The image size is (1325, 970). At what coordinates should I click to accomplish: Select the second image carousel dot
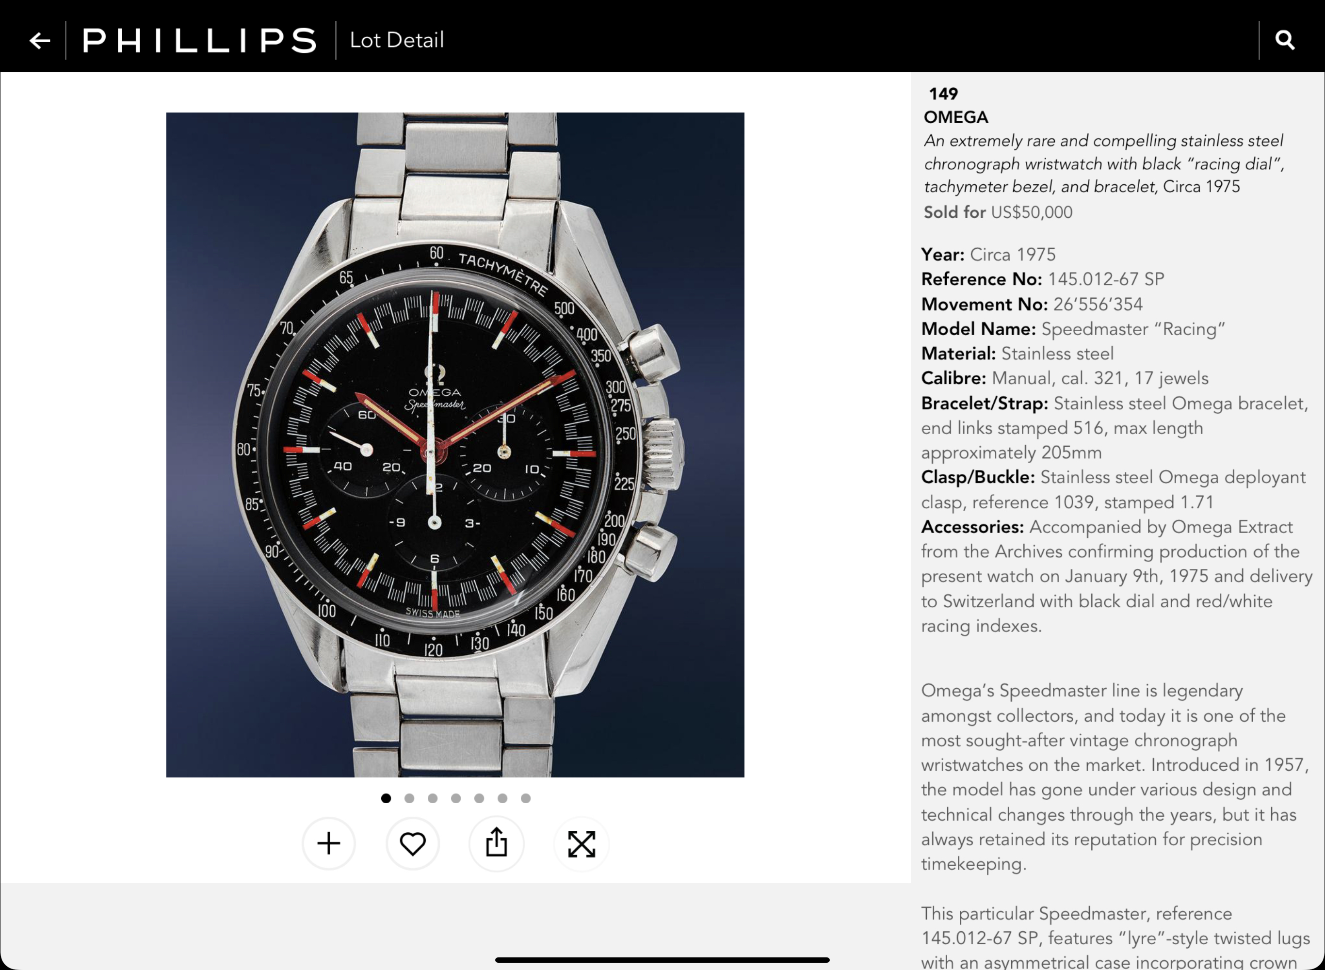point(409,798)
